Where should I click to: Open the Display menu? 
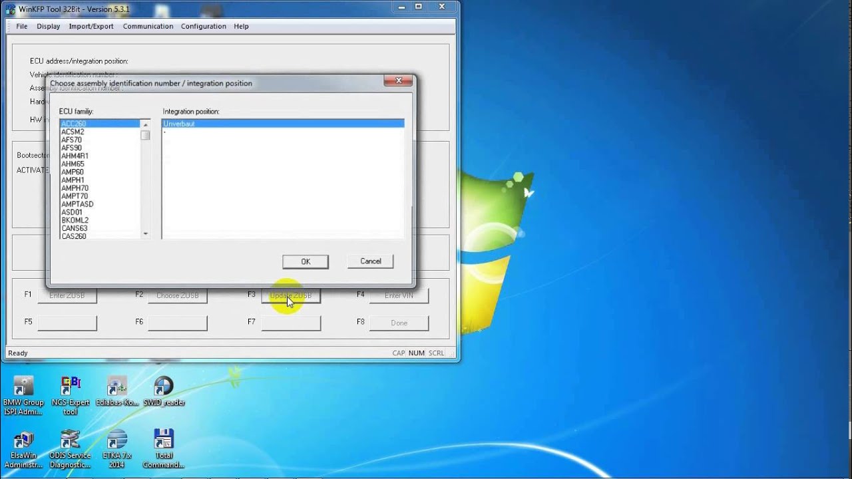point(49,26)
